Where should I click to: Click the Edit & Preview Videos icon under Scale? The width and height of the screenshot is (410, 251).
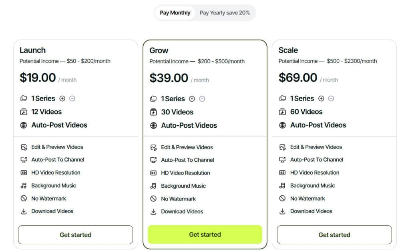pyautogui.click(x=282, y=147)
